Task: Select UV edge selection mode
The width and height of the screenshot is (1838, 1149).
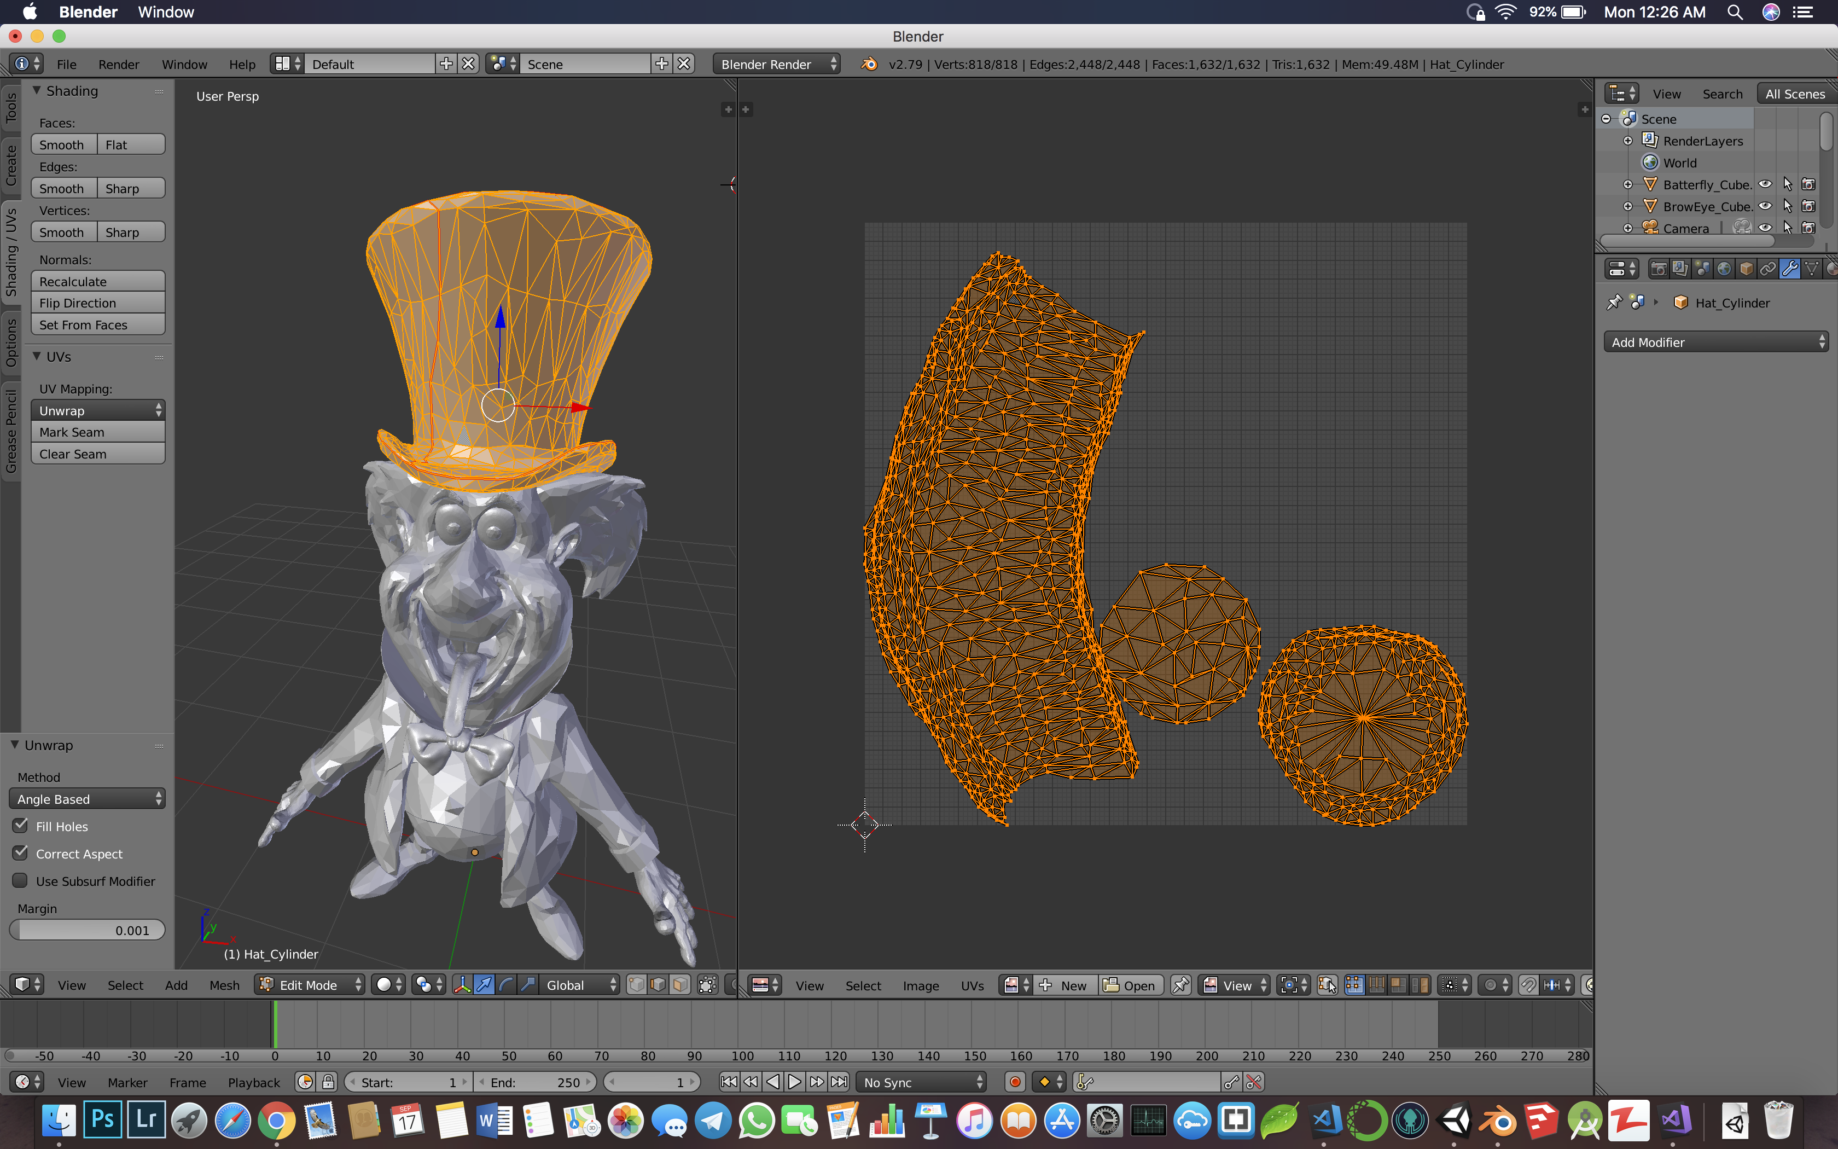Action: pyautogui.click(x=1376, y=985)
